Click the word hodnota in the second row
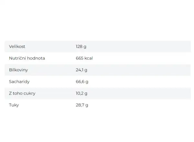Screen dimensions: 194x142 click(36, 58)
